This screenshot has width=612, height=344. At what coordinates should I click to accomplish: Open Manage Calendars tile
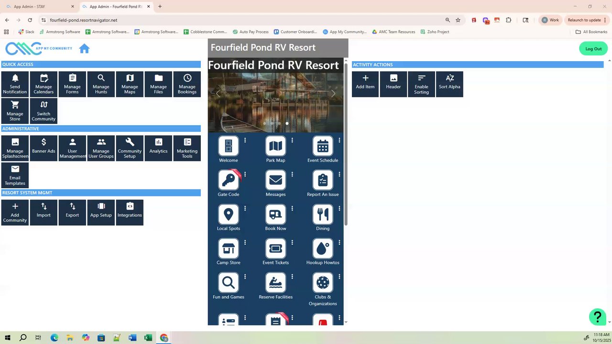[x=44, y=84]
